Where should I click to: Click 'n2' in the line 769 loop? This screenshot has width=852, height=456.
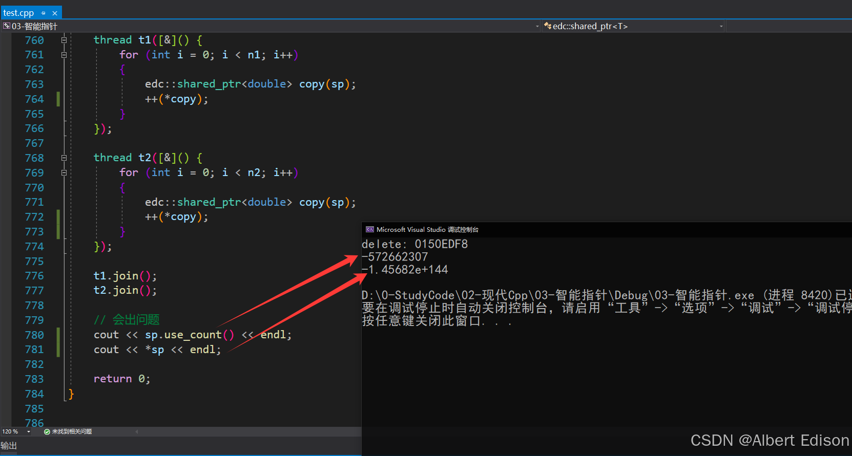pyautogui.click(x=254, y=173)
